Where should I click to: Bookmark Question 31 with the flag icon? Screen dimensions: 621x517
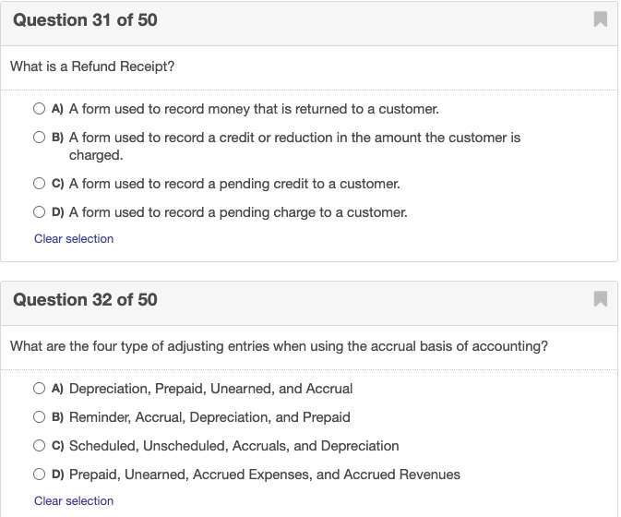coord(600,19)
